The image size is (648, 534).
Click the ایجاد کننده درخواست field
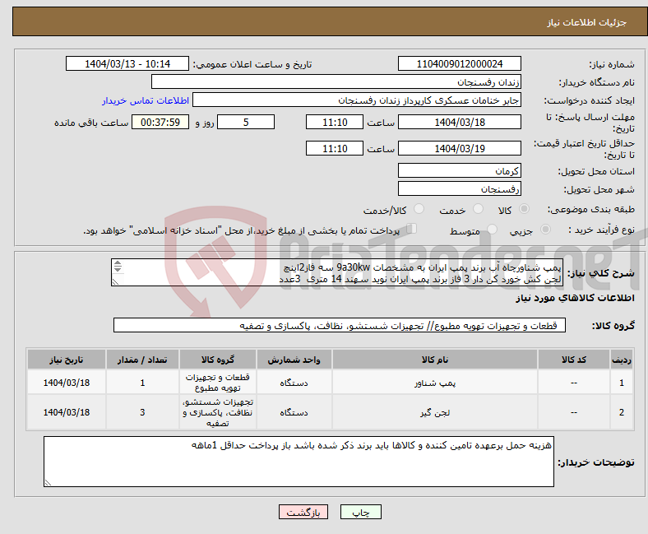[x=357, y=100]
